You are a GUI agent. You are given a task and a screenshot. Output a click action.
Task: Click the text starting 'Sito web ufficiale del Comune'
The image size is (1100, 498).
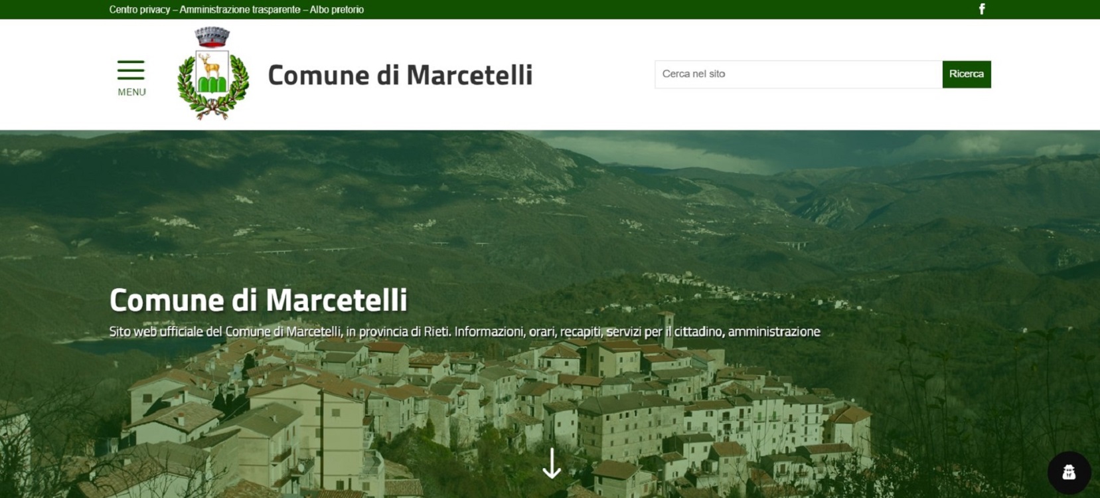tap(465, 331)
